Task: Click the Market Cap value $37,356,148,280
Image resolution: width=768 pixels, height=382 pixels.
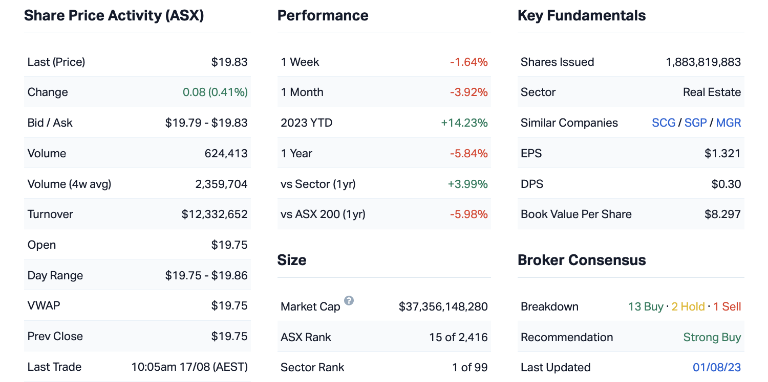Action: (443, 306)
